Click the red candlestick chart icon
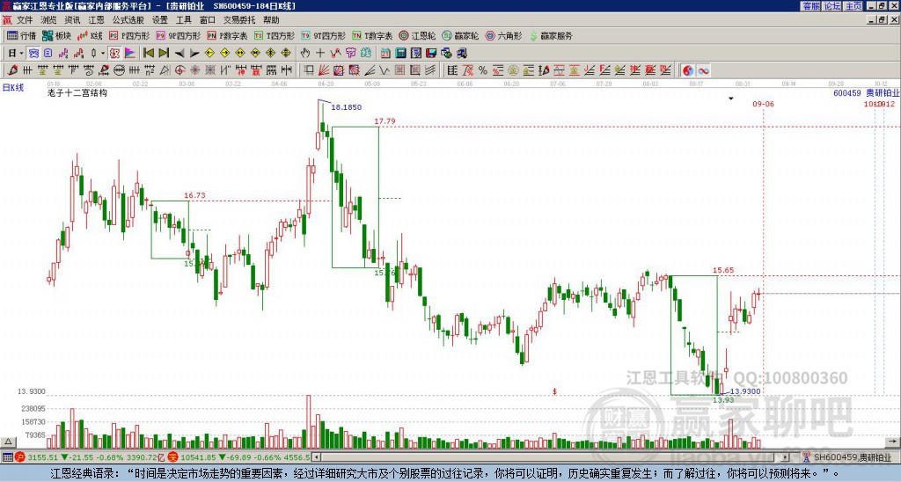Image resolution: width=901 pixels, height=482 pixels. [78, 53]
